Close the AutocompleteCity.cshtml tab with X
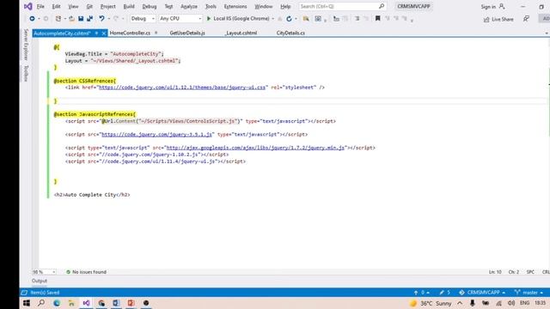550x309 pixels. (x=104, y=33)
